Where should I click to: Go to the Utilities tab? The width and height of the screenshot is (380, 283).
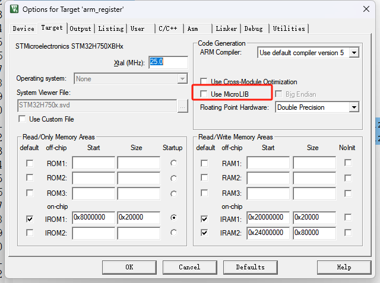tap(289, 28)
